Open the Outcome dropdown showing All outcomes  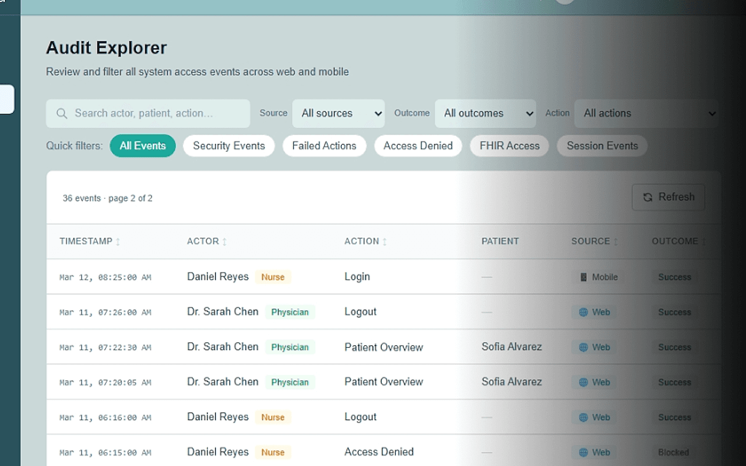click(x=485, y=114)
